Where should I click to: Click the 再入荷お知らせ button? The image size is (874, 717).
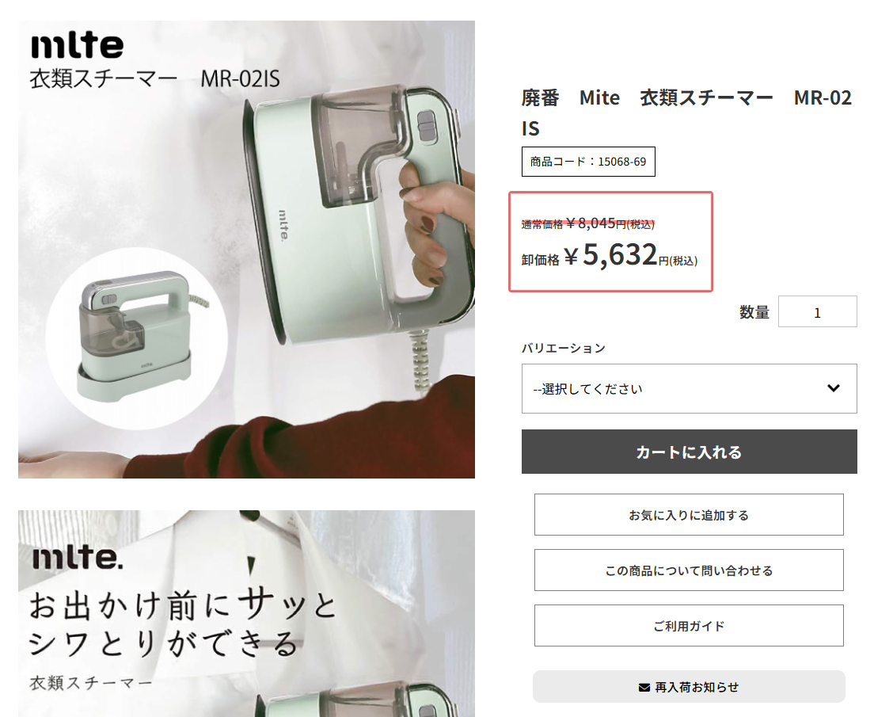point(689,687)
